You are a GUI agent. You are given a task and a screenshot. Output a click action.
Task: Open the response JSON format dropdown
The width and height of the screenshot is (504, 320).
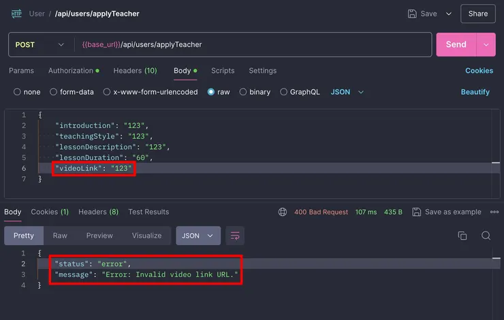(x=198, y=236)
